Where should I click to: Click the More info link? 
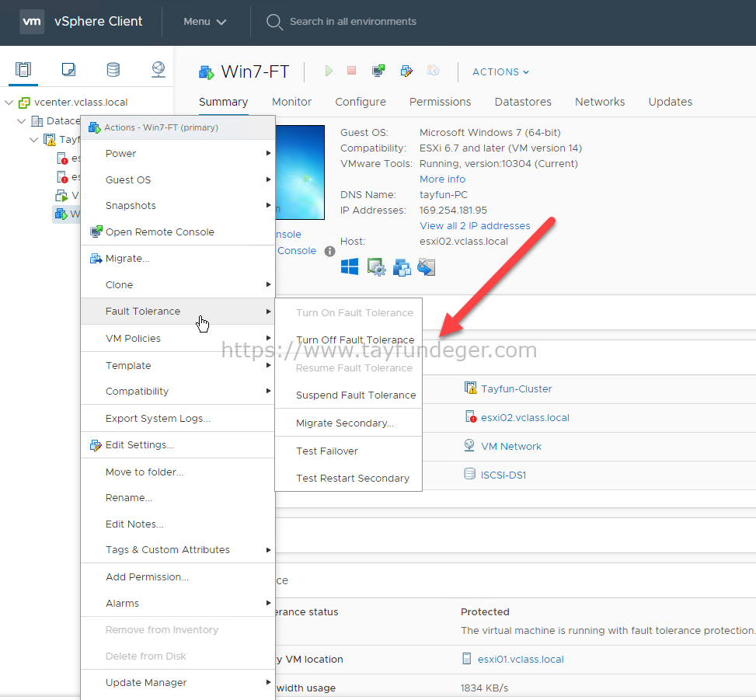click(x=442, y=179)
